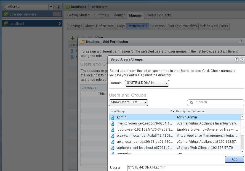The image size is (245, 171).
Task: Open the Settings sub-tab
Action: pyautogui.click(x=75, y=26)
